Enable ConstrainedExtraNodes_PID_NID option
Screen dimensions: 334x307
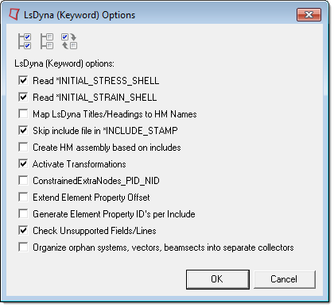[23, 180]
